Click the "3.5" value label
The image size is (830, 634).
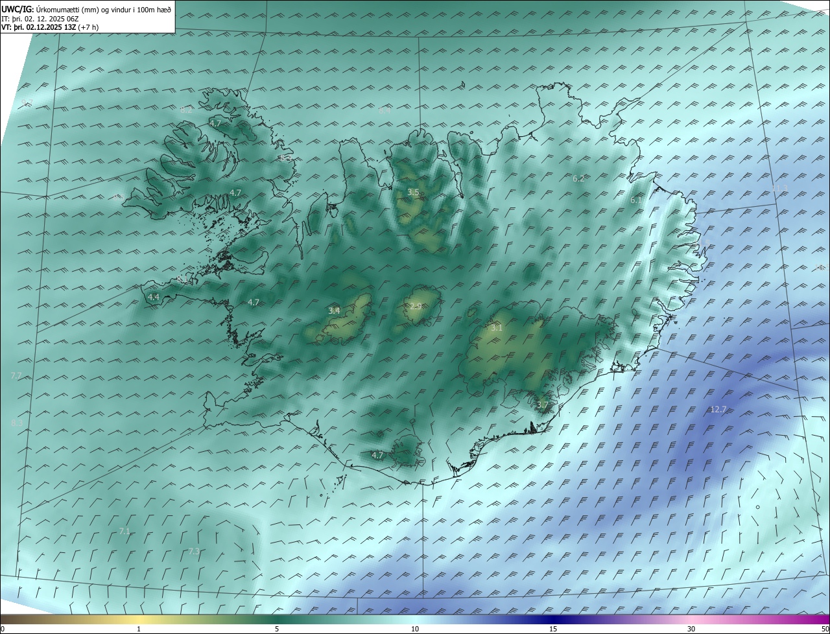coord(413,193)
